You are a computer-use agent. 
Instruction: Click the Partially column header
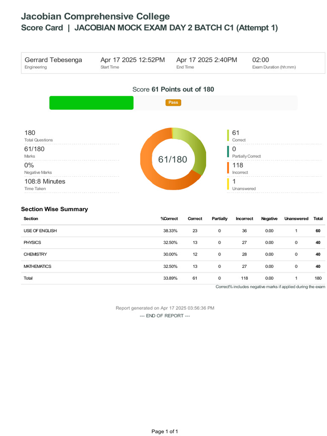pyautogui.click(x=220, y=218)
